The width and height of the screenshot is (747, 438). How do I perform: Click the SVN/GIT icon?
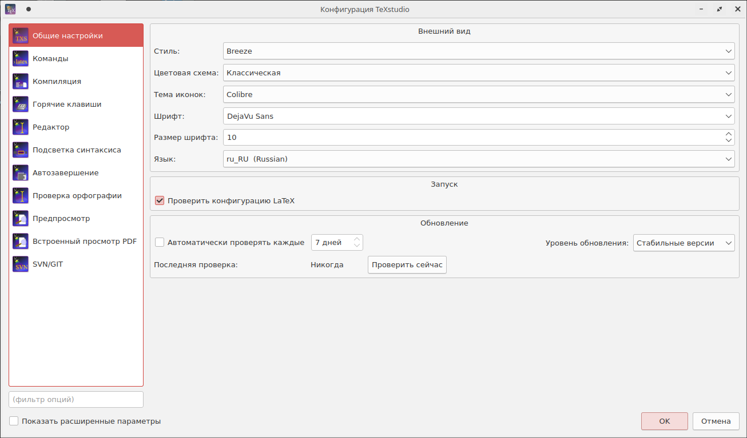[21, 264]
